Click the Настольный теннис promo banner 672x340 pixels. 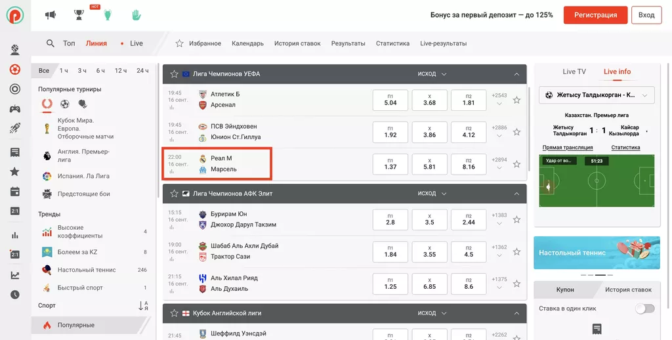596,253
